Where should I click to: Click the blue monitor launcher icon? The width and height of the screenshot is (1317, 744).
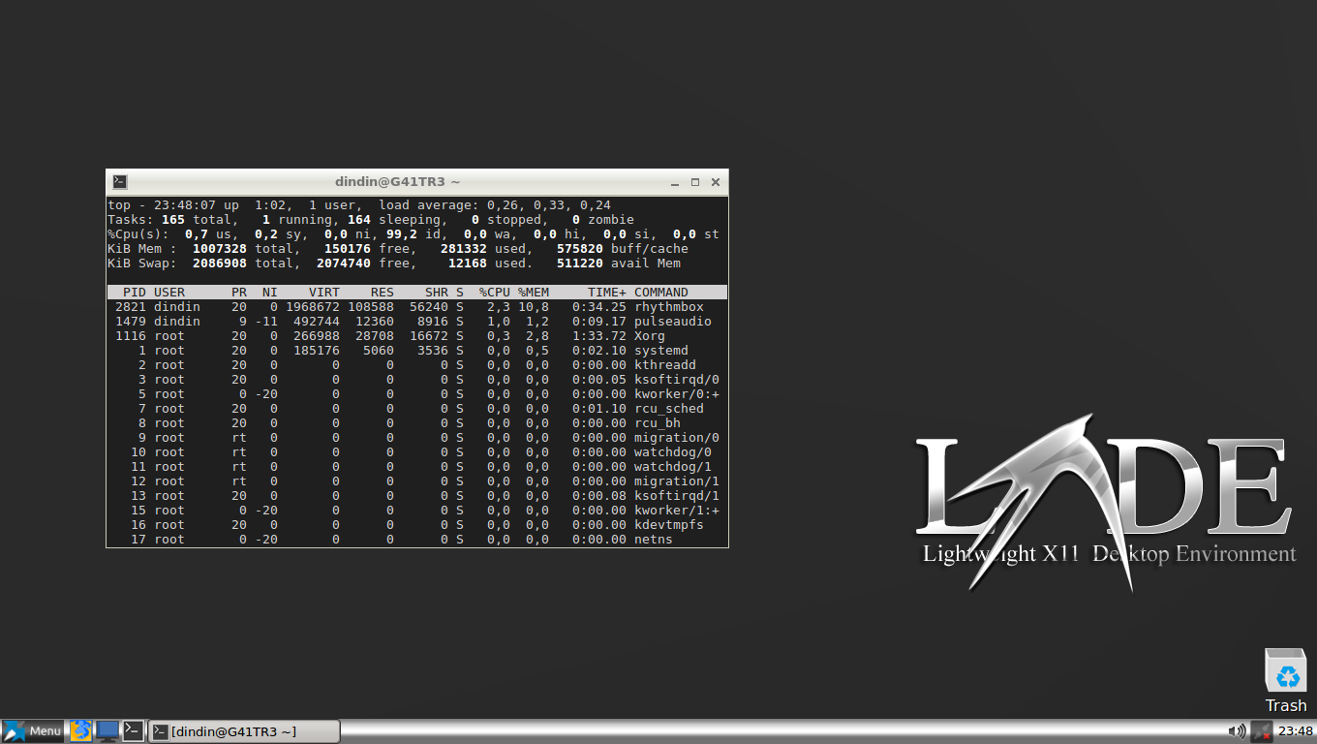107,731
